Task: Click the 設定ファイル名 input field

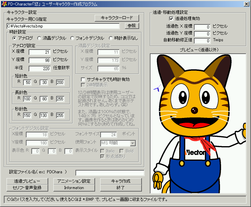Action: pyautogui.click(x=110, y=173)
